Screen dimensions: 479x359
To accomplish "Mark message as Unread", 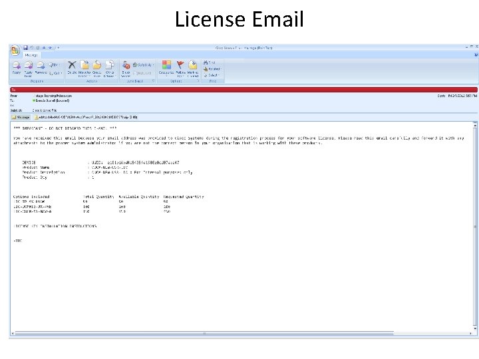I will (193, 68).
